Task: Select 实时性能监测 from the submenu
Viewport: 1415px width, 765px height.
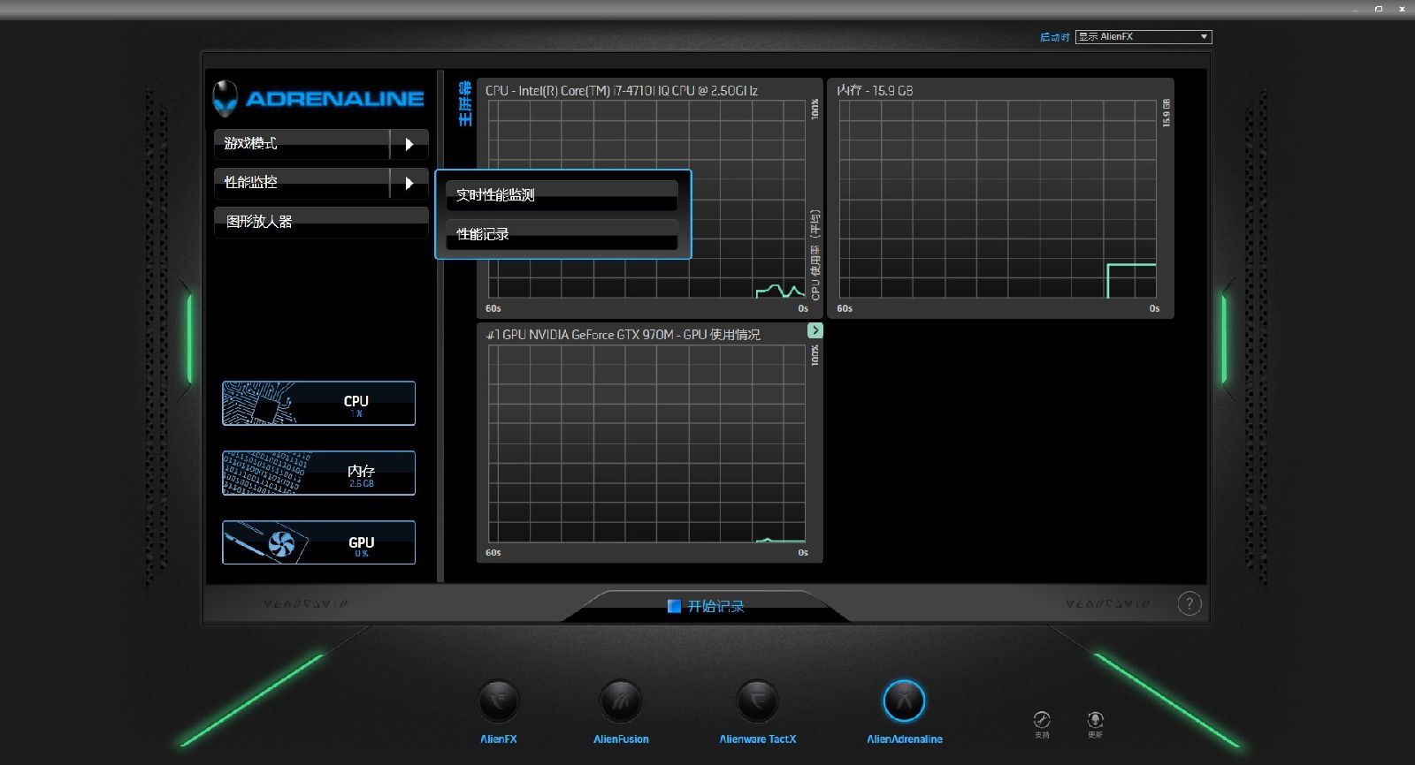Action: click(x=562, y=195)
